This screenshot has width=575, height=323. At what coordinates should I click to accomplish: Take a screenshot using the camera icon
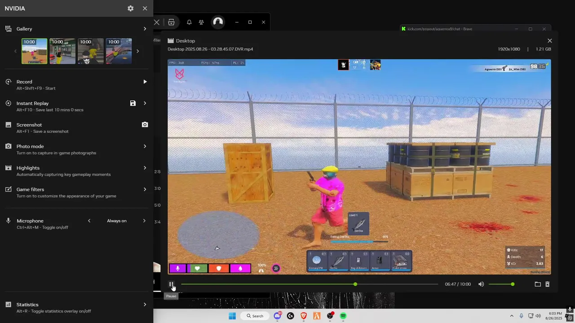pyautogui.click(x=145, y=125)
